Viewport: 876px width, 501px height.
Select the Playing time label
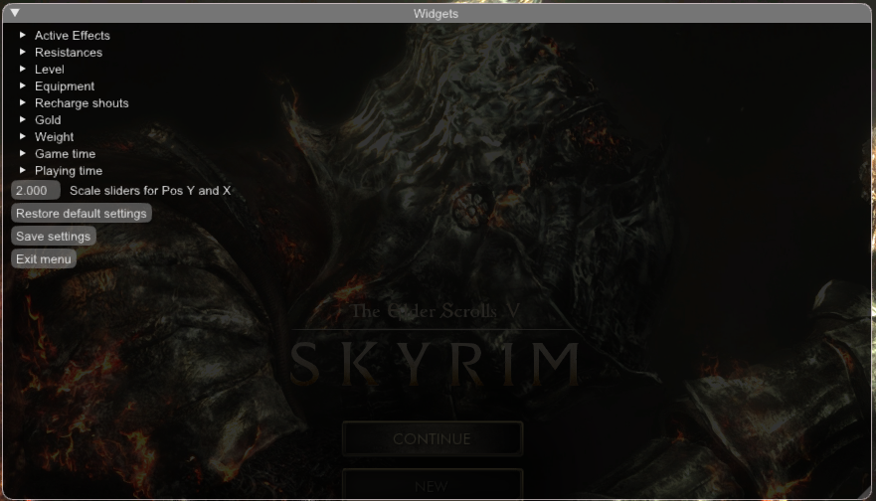click(69, 171)
